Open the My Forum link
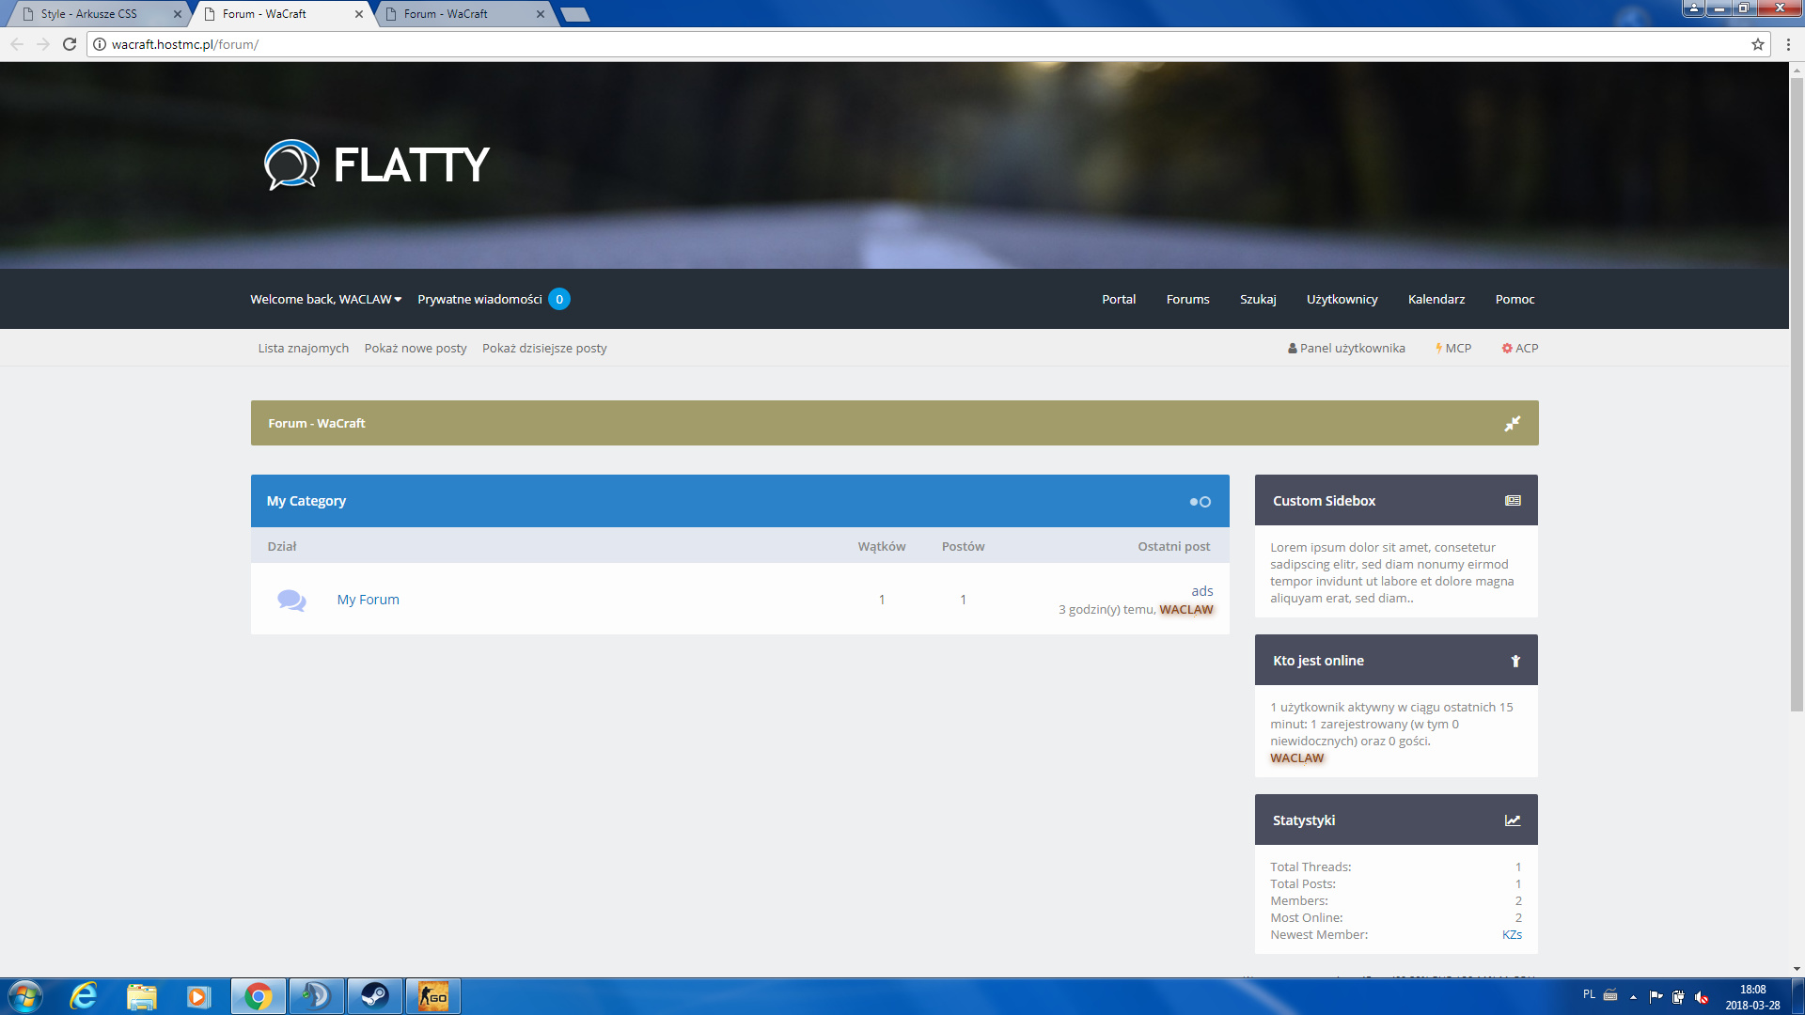Screen dimensions: 1805x1015 [368, 600]
